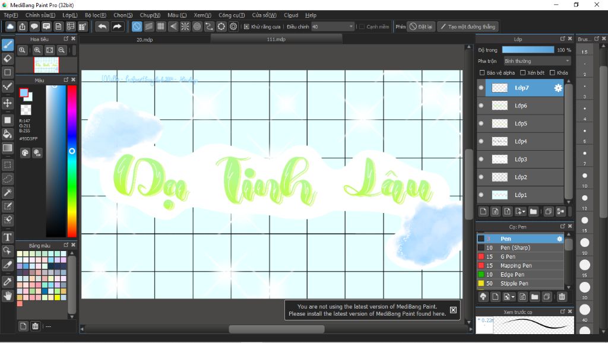Screen dimensions: 608x343
Task: Select the Magic Wand tool
Action: (7, 192)
